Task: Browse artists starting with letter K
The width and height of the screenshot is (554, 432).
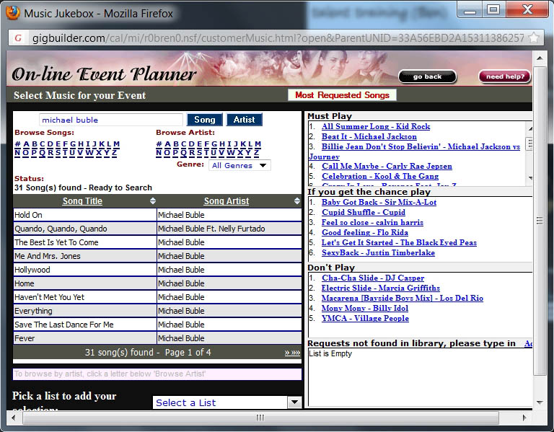Action: click(243, 144)
